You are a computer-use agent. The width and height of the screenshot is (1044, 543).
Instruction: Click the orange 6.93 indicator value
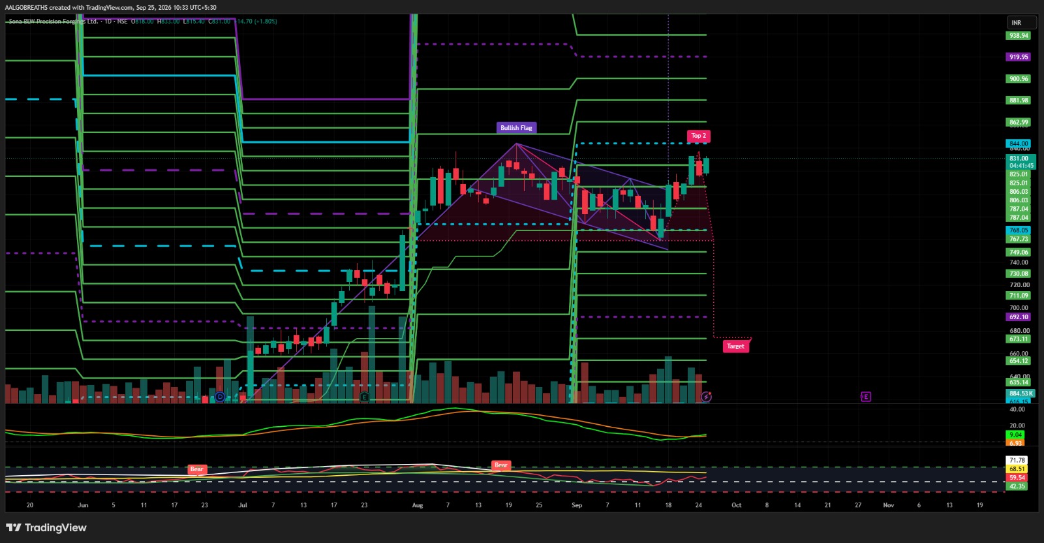point(1015,443)
